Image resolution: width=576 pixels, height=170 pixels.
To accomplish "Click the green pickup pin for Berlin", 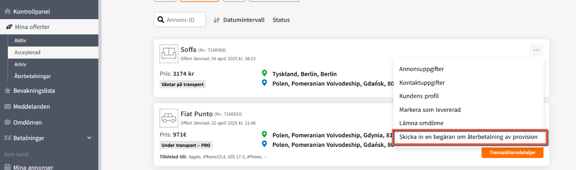I will pos(264,74).
